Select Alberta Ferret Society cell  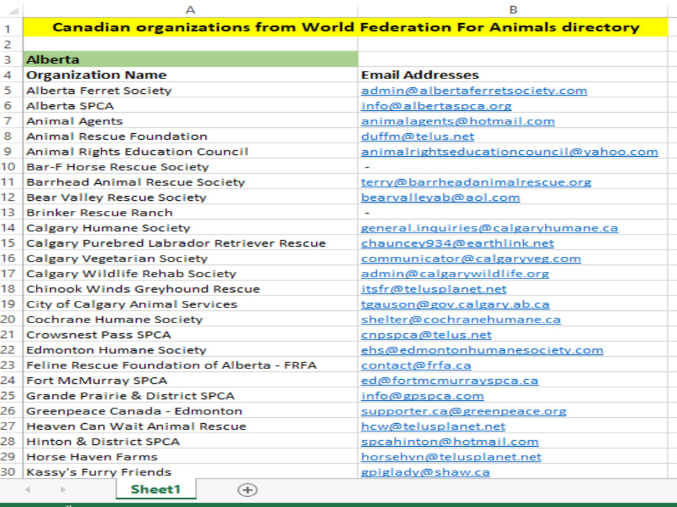pos(190,91)
